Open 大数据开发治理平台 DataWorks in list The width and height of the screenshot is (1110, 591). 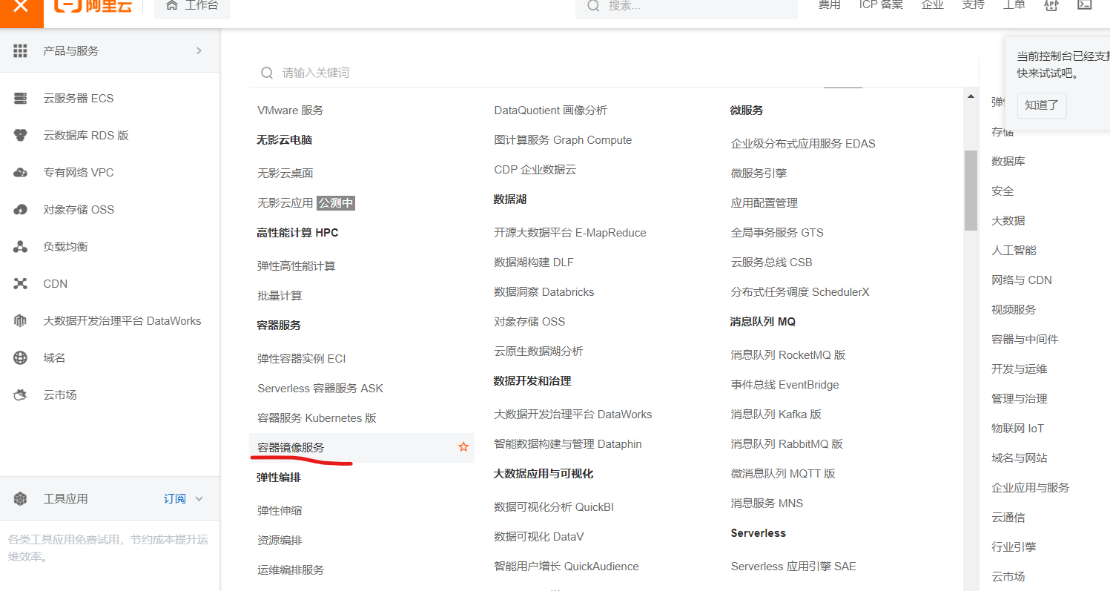[573, 415]
